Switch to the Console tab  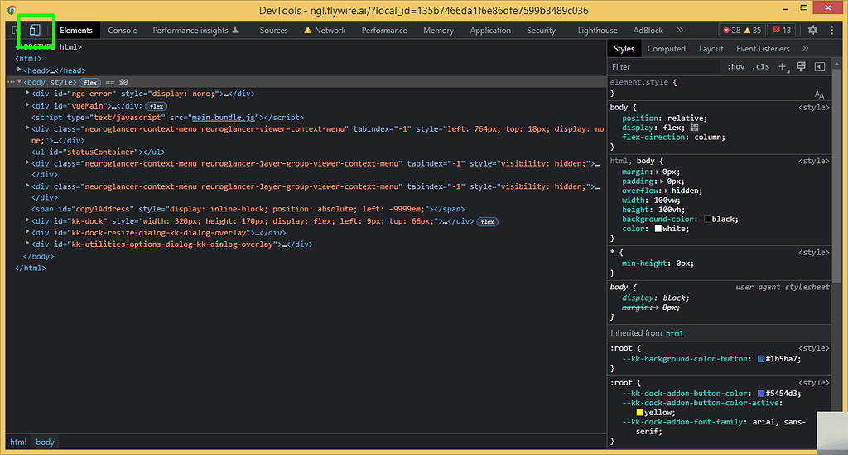(123, 30)
